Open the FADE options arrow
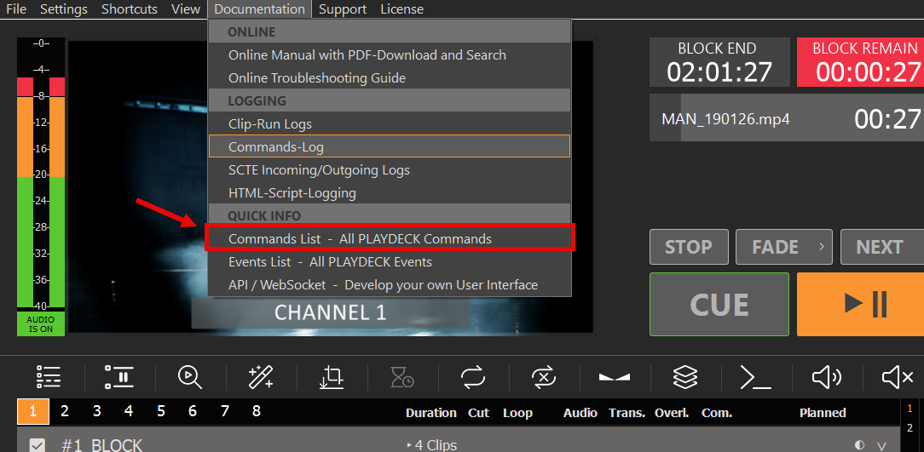The image size is (924, 452). point(822,247)
